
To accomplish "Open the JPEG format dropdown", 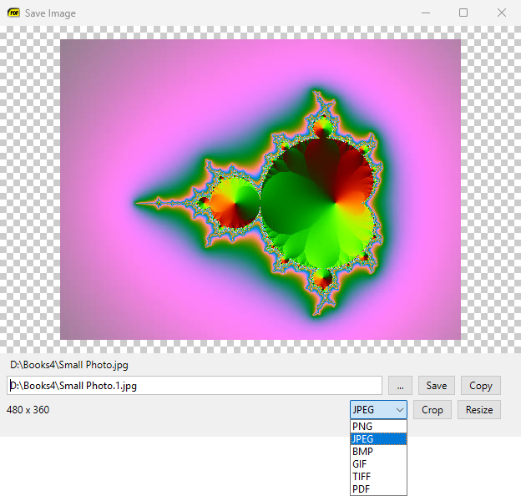I will tap(378, 409).
